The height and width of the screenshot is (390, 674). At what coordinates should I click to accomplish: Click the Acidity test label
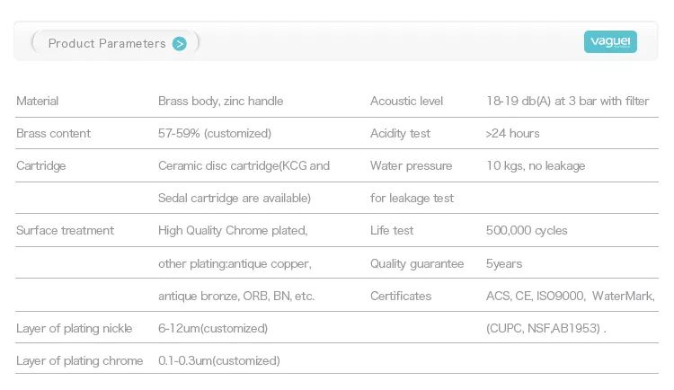point(400,133)
